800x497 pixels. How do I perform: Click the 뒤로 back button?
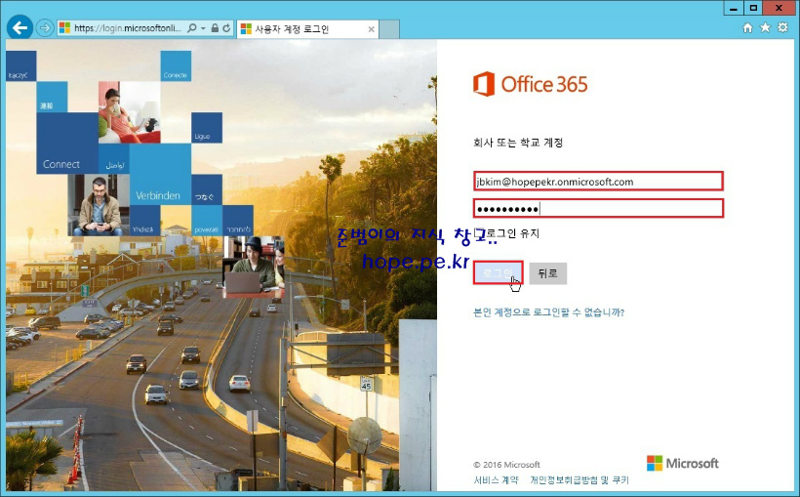point(547,273)
